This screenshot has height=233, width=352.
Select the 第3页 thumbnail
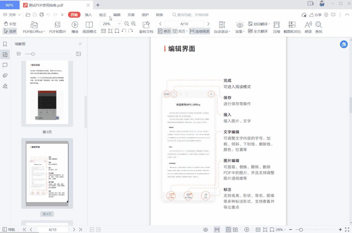point(47,93)
